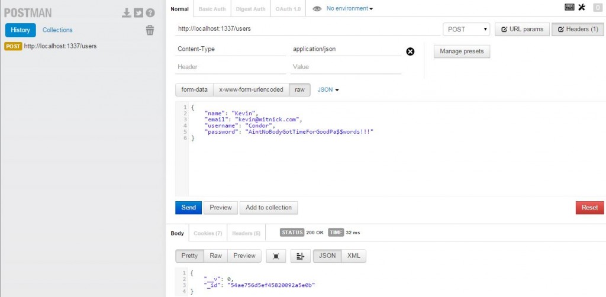Viewport: 606px width, 297px height.
Task: Click the environment quick look eye icon
Action: click(x=317, y=9)
